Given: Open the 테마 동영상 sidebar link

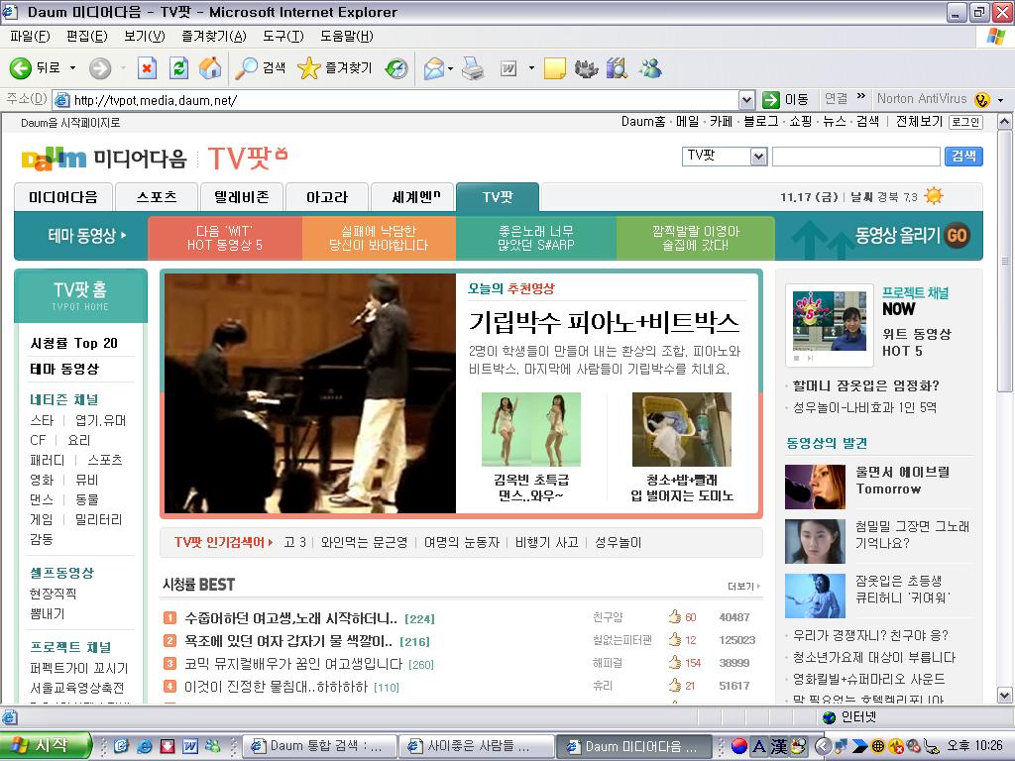Looking at the screenshot, I should pyautogui.click(x=64, y=369).
